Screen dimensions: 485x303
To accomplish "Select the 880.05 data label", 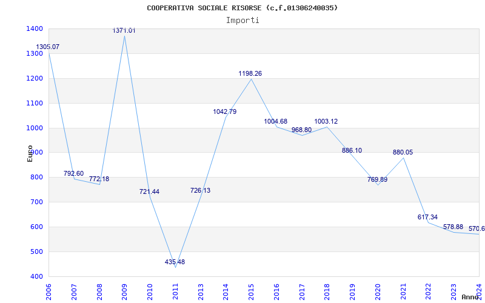I will point(403,153).
